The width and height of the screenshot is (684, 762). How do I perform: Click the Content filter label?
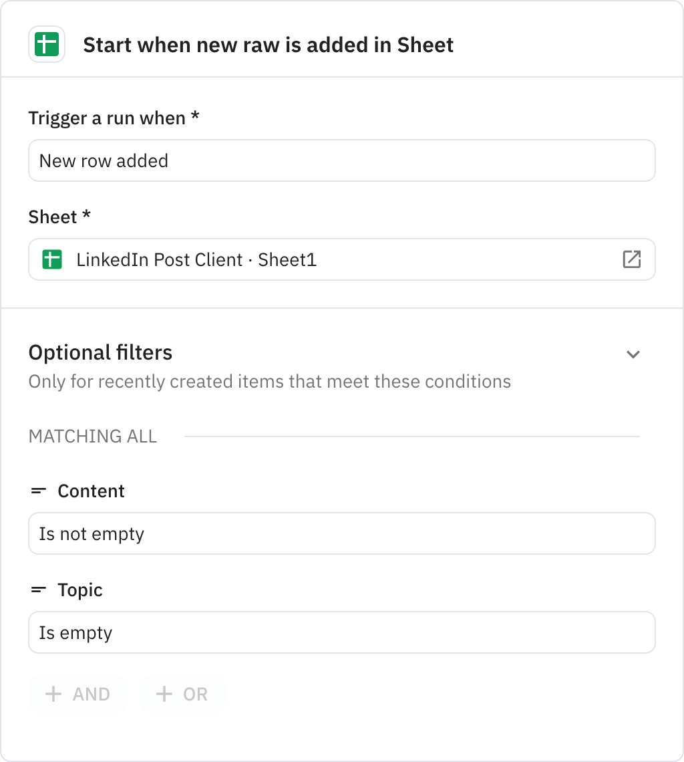coord(91,491)
